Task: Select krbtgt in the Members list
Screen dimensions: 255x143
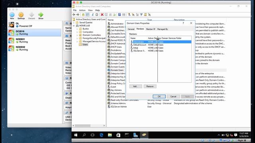Action: point(135,48)
